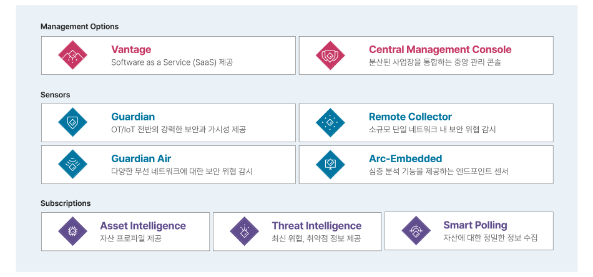The width and height of the screenshot is (593, 277).
Task: Click the pink Vantage diamond icon
Action: coord(73,56)
